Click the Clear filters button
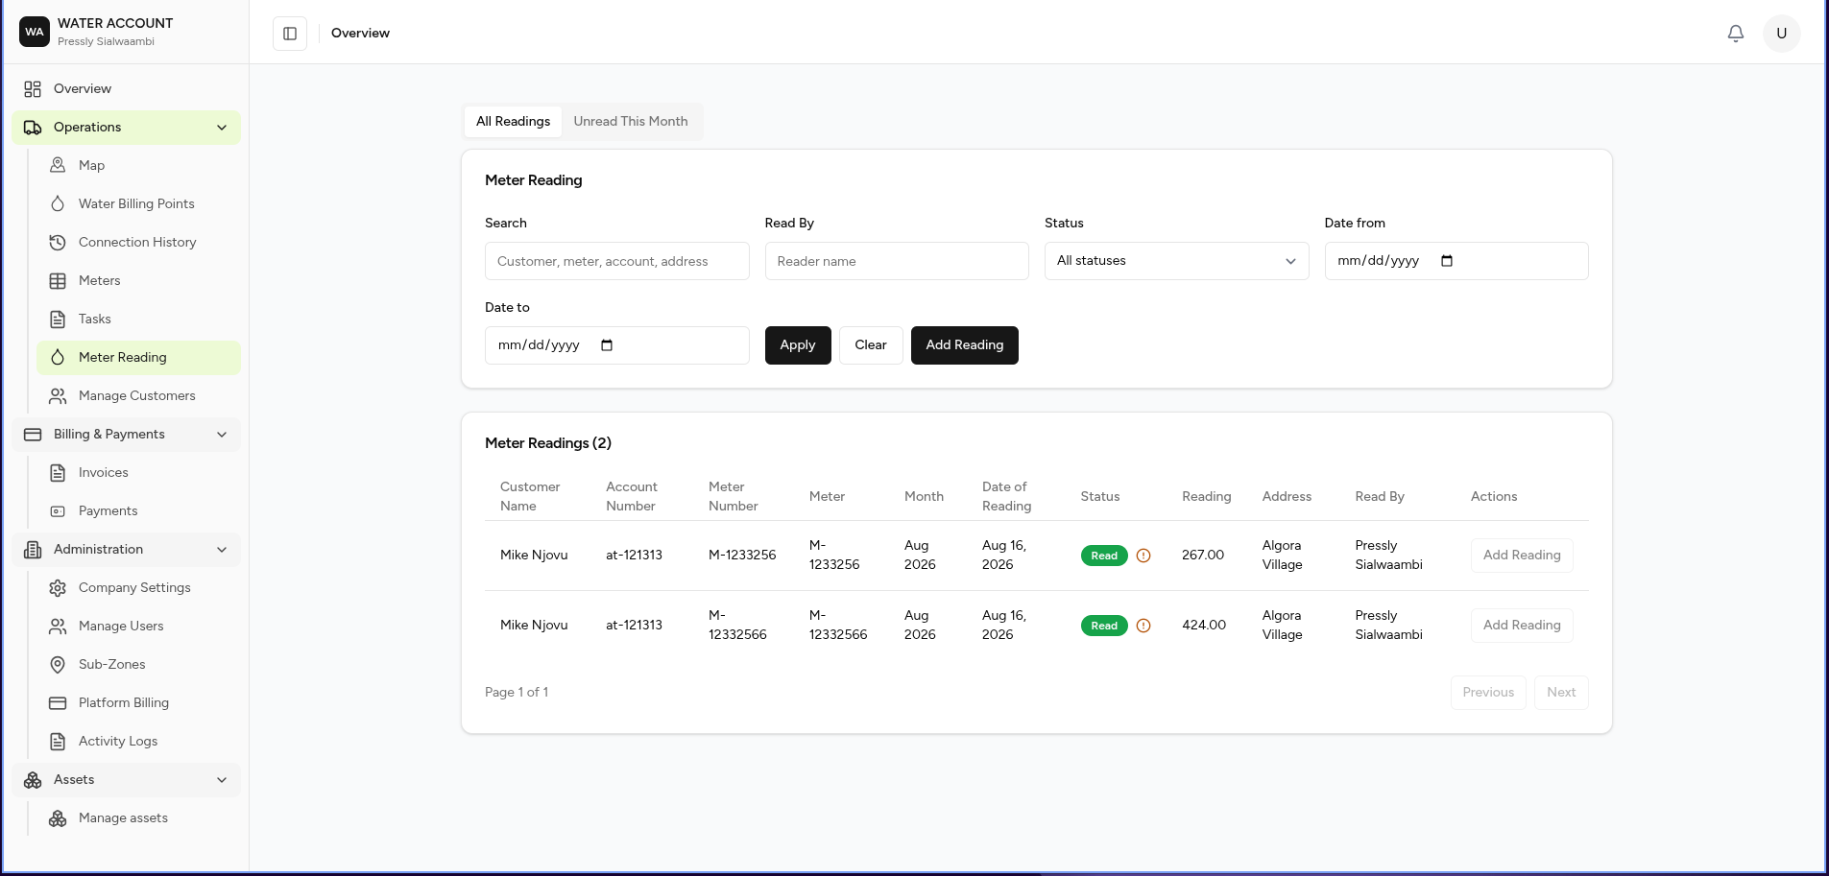This screenshot has height=876, width=1829. coord(871,345)
